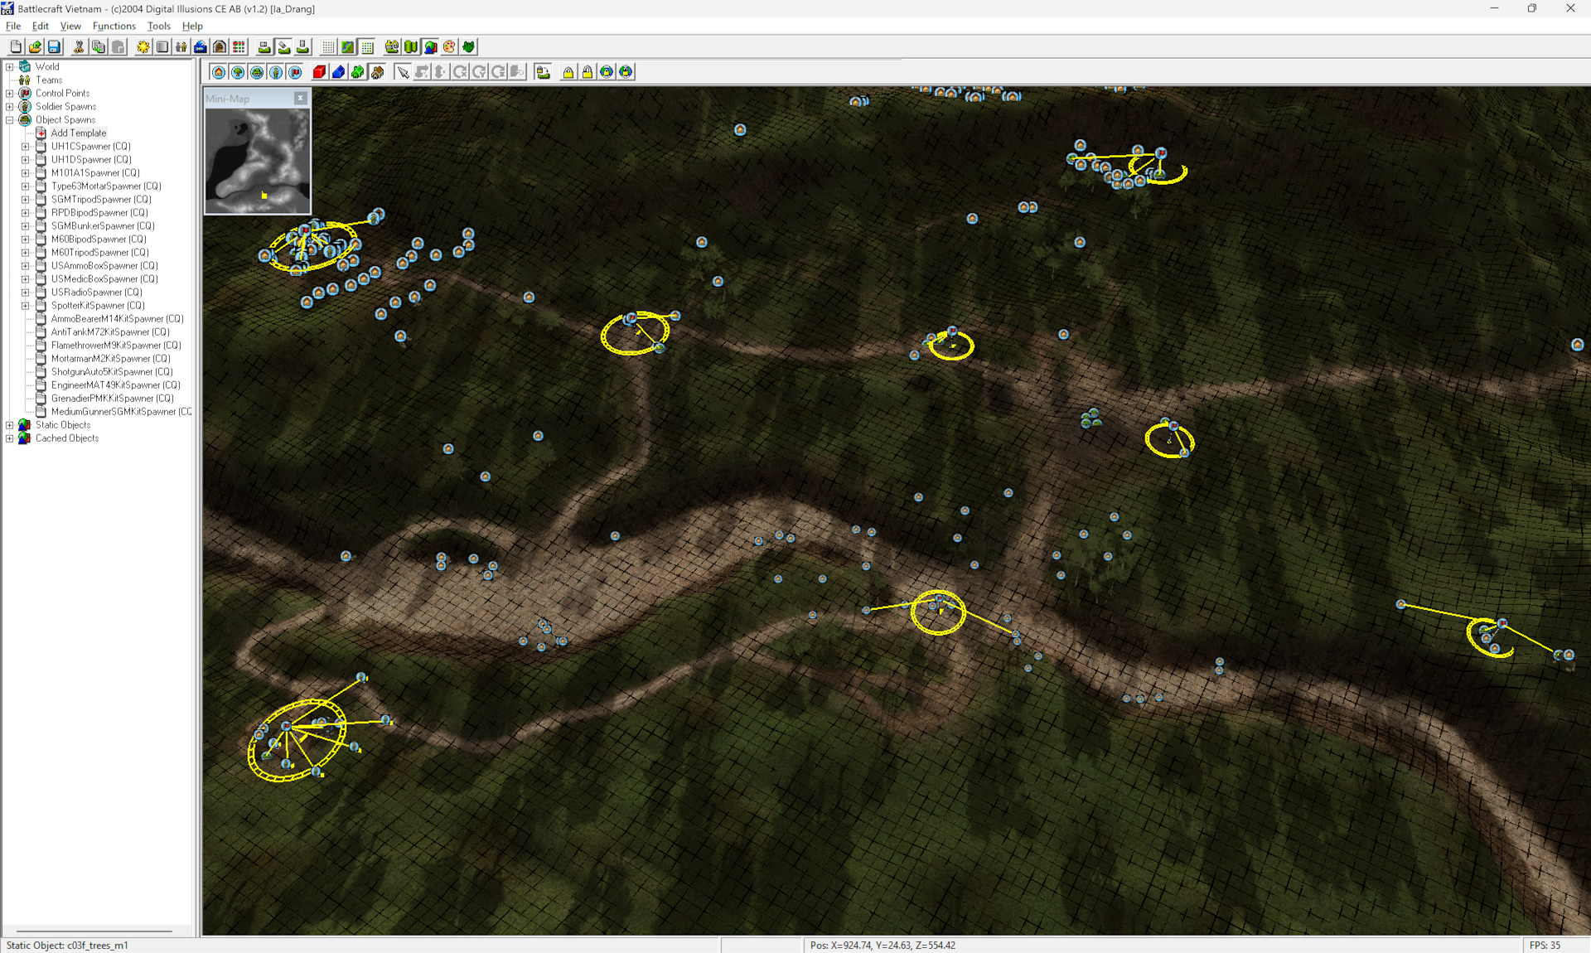1591x953 pixels.
Task: Expand the Control Points tree node
Action: point(10,94)
